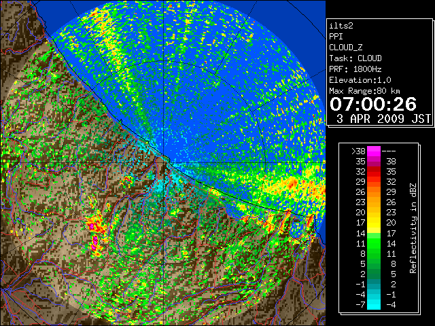Screen dimensions: 435x326
Task: Click the 'PRF: 1800Hz' value
Action: 355,69
